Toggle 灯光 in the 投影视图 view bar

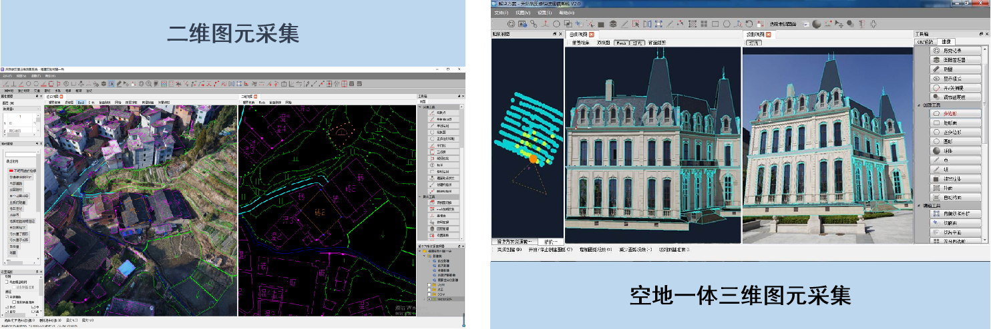754,43
